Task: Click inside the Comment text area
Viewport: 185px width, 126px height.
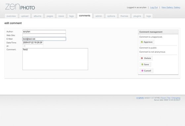Action: 55,59
